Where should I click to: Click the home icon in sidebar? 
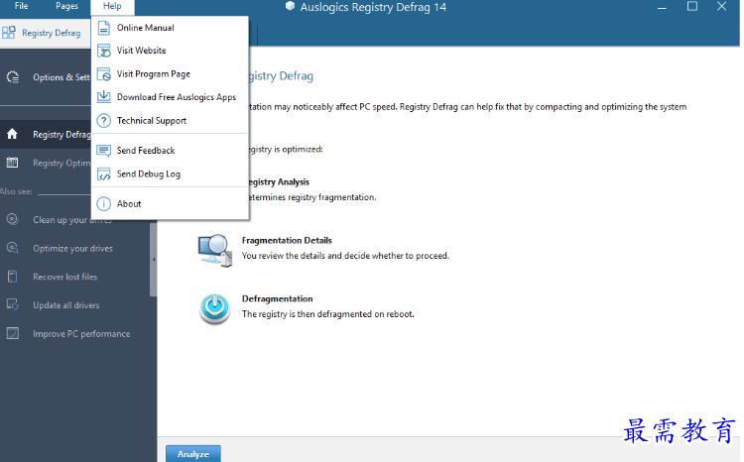pos(12,134)
